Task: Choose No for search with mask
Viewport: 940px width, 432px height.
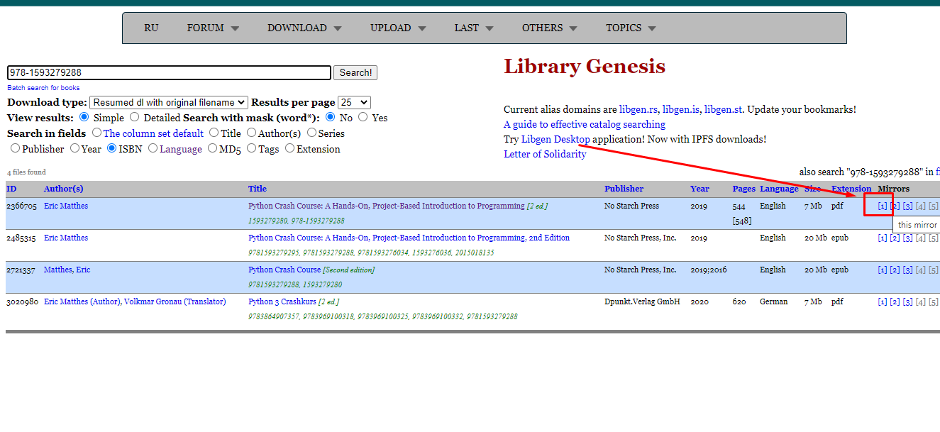Action: click(x=331, y=117)
